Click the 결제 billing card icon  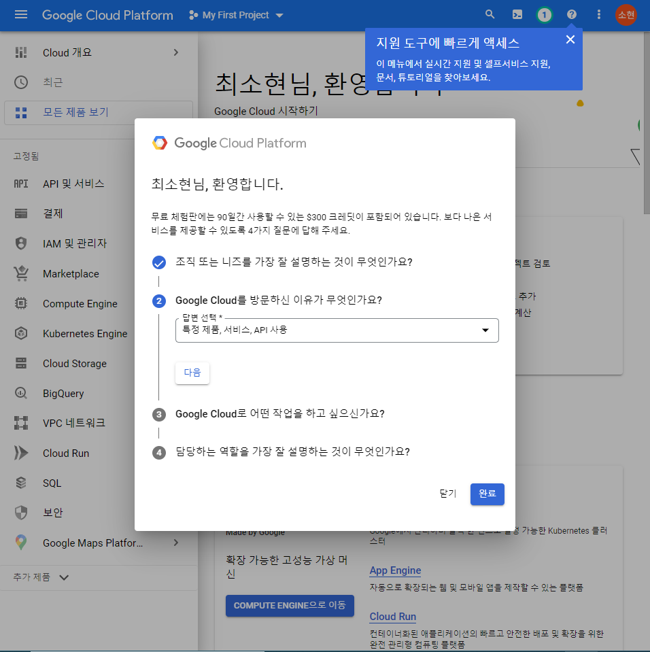(21, 213)
